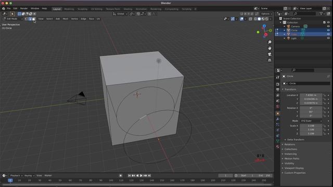Open the Mesh menu in viewport header
The image size is (333, 187).
(66, 19)
